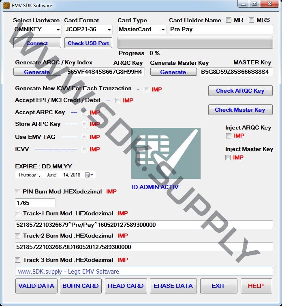Screen dimensions: 282x306
Task: Focus the Track-1 data input field
Action: 144,225
